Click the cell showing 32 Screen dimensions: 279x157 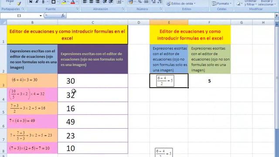[93, 95]
